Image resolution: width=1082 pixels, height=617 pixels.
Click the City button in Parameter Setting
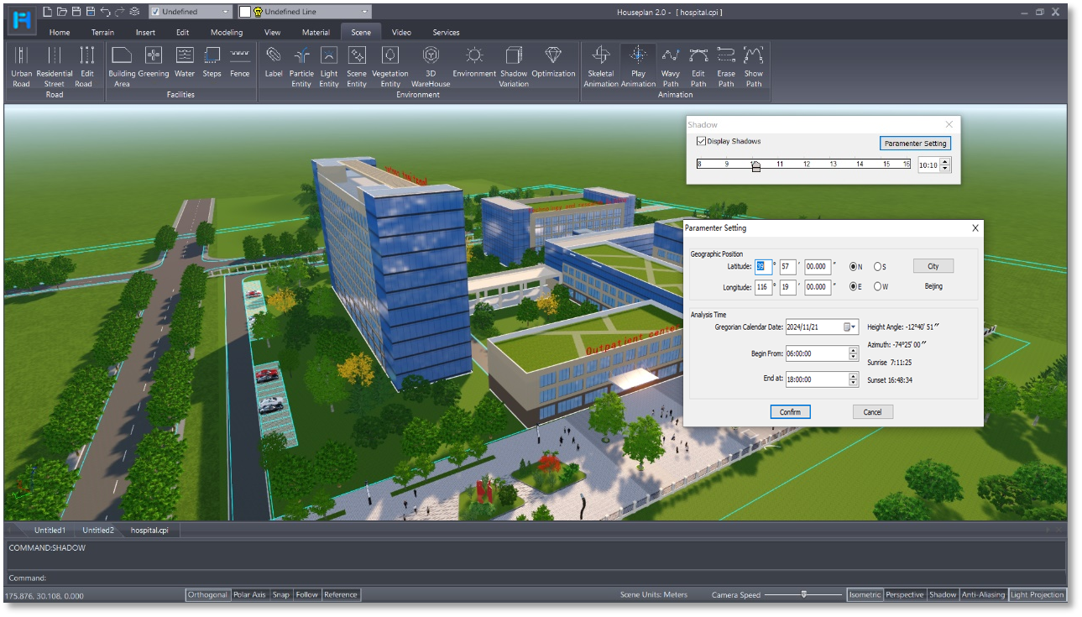[x=933, y=266]
